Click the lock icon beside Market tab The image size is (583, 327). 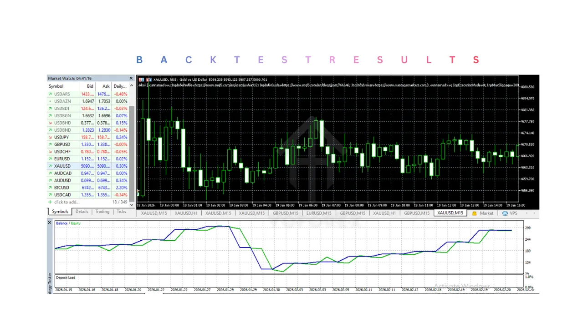pyautogui.click(x=474, y=213)
